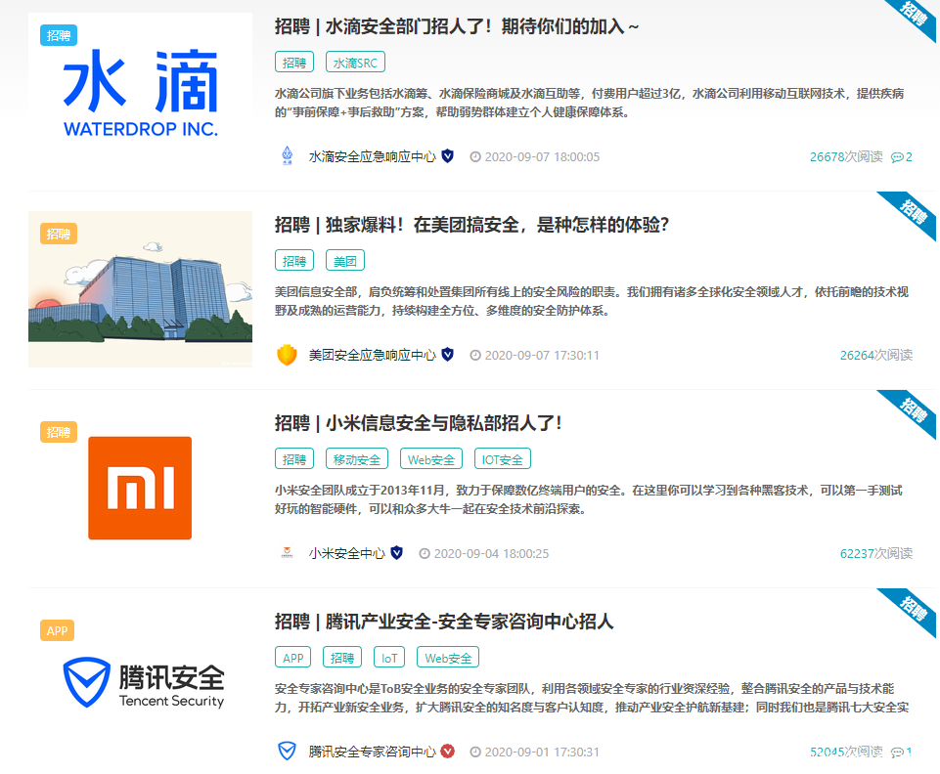Click the 水滴安全应急响应中心 avatar icon
Screen dimensions: 940x774
(287, 156)
